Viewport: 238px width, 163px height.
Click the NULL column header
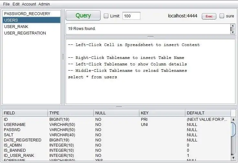pos(116,113)
